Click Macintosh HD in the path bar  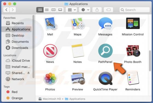(50, 99)
